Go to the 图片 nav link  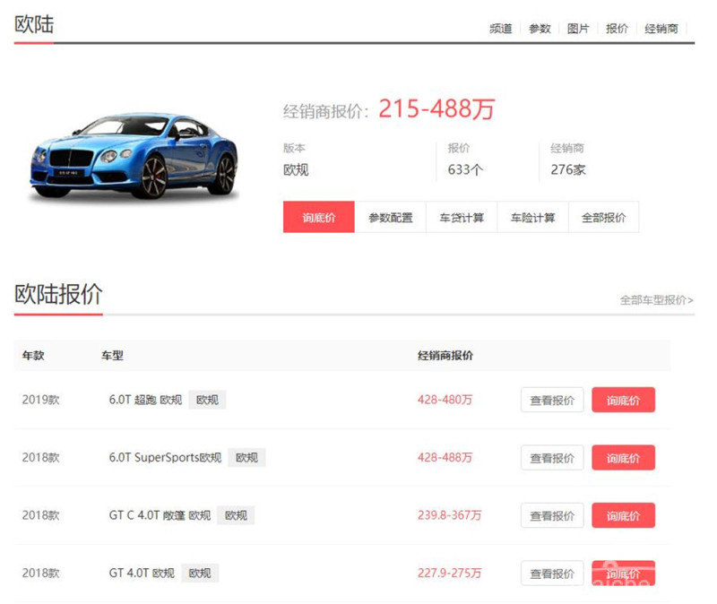(578, 29)
